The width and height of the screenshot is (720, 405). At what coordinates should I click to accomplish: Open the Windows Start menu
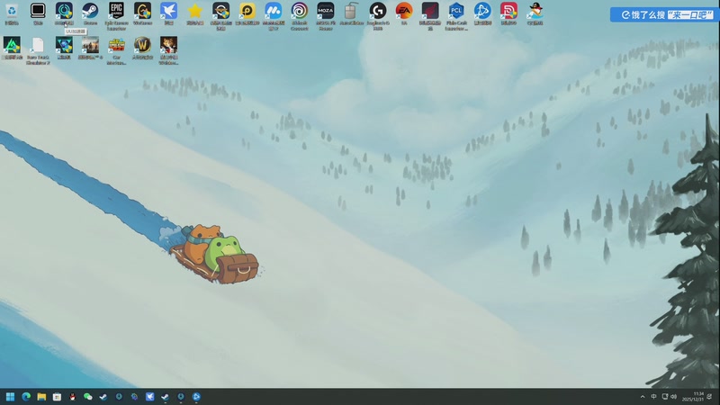point(10,397)
